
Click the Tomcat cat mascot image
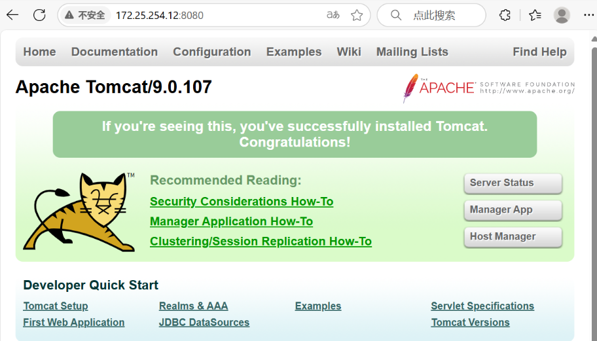pyautogui.click(x=79, y=212)
